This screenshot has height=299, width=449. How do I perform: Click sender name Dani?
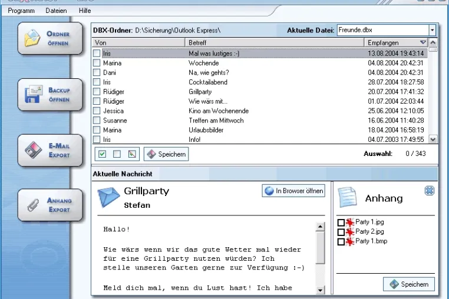point(110,72)
